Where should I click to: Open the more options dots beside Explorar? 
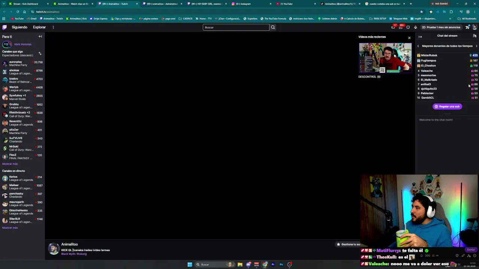[53, 27]
